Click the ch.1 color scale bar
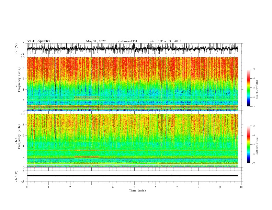This screenshot has height=210, width=272. point(249,88)
